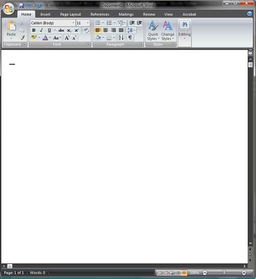Screen dimensions: 256x279
Task: Toggle Strikethrough formatting
Action: click(x=61, y=30)
